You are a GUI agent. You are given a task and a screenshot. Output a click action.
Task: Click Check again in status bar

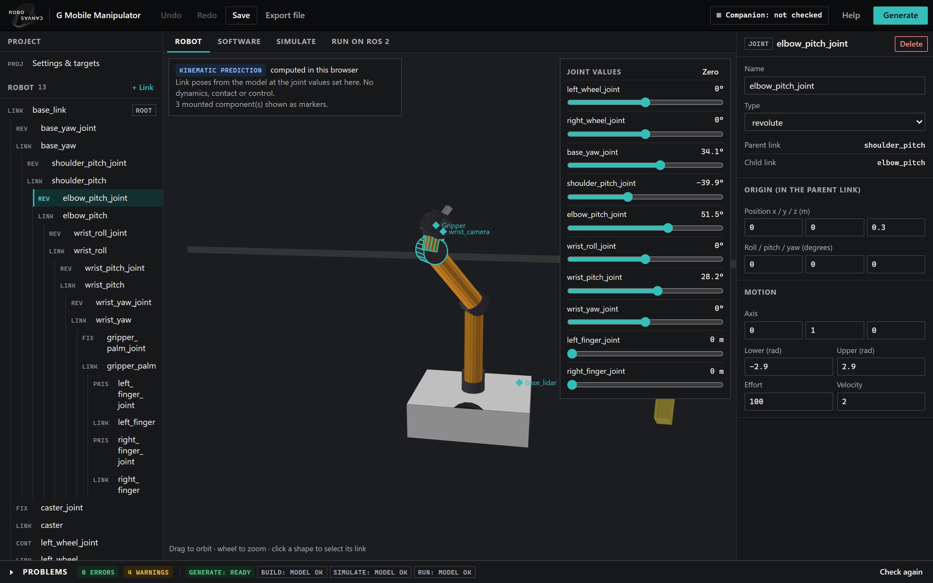(901, 572)
